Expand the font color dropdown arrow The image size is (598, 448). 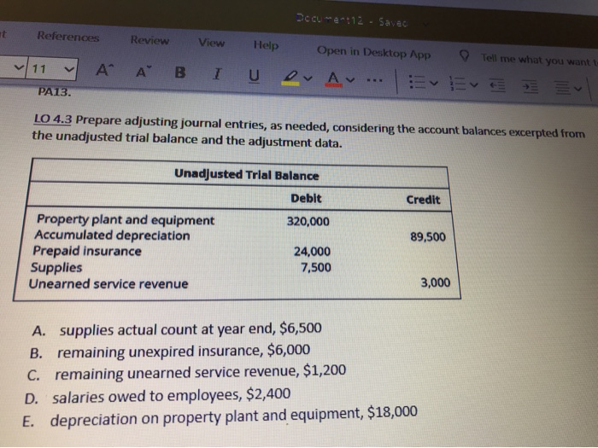(350, 80)
